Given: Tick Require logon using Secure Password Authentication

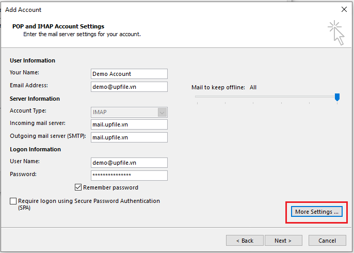Looking at the screenshot, I should 13,201.
